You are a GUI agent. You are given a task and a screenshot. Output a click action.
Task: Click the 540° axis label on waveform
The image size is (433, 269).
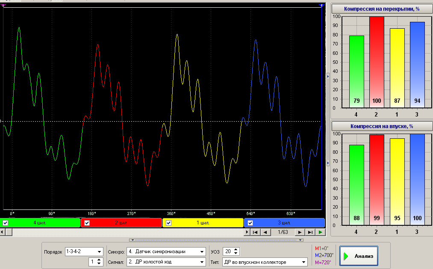250,213
